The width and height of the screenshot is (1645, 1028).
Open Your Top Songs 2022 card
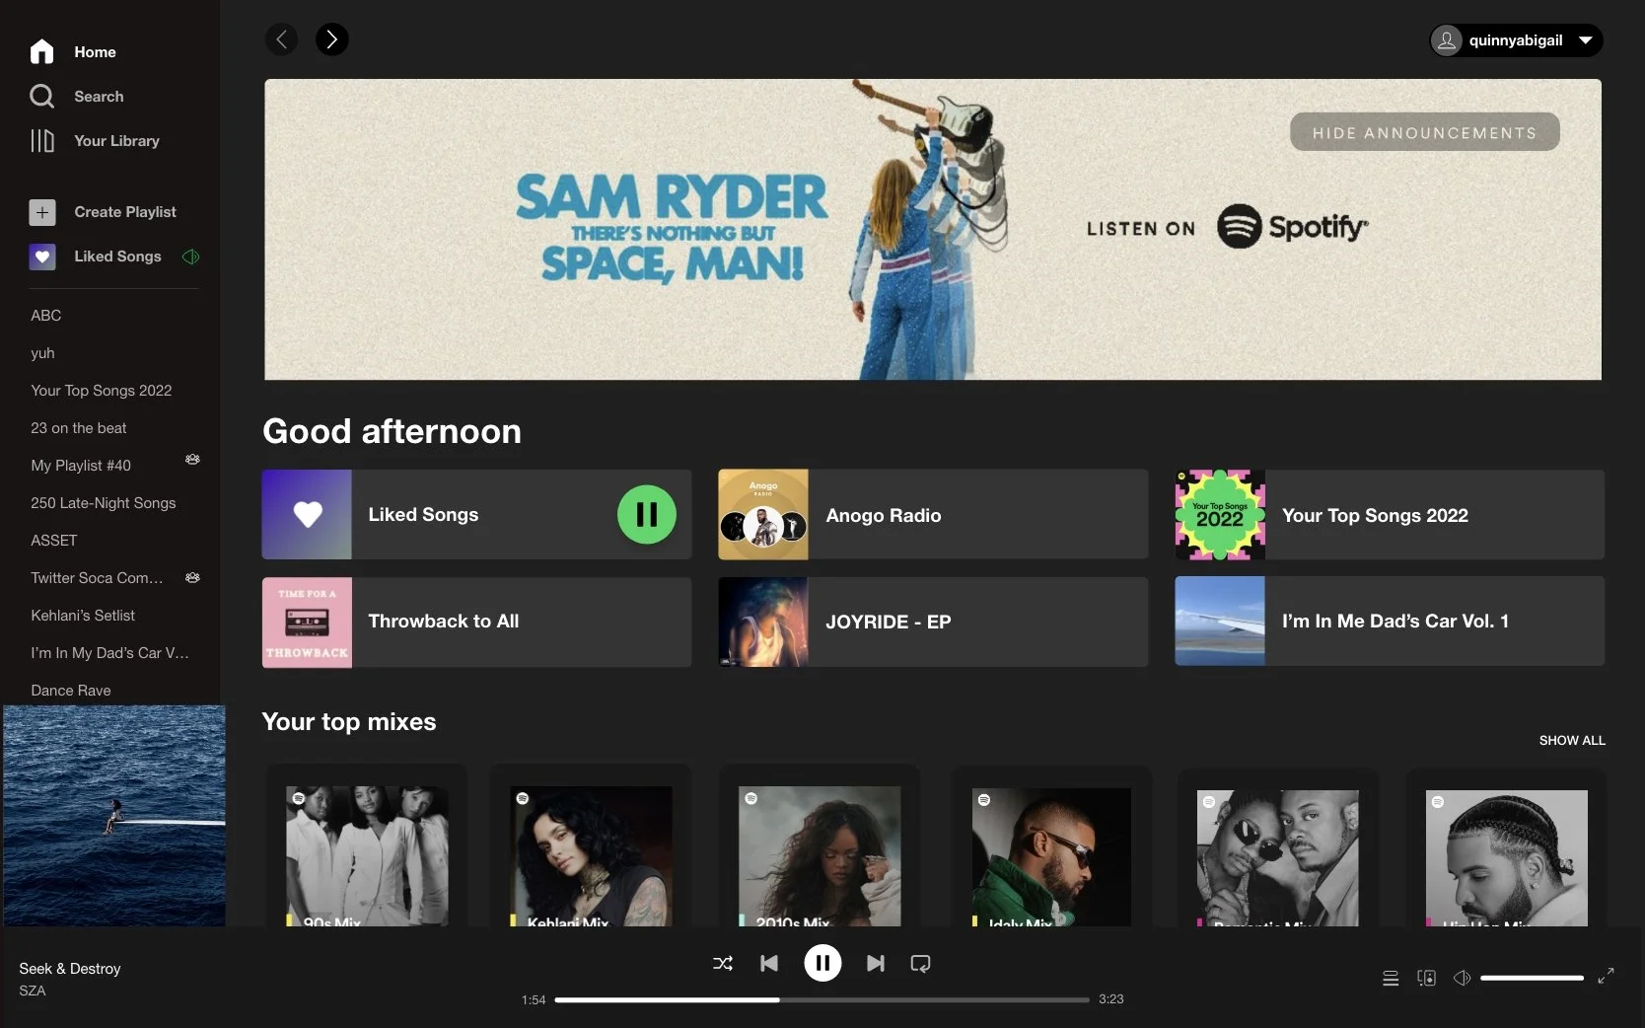(x=1390, y=514)
